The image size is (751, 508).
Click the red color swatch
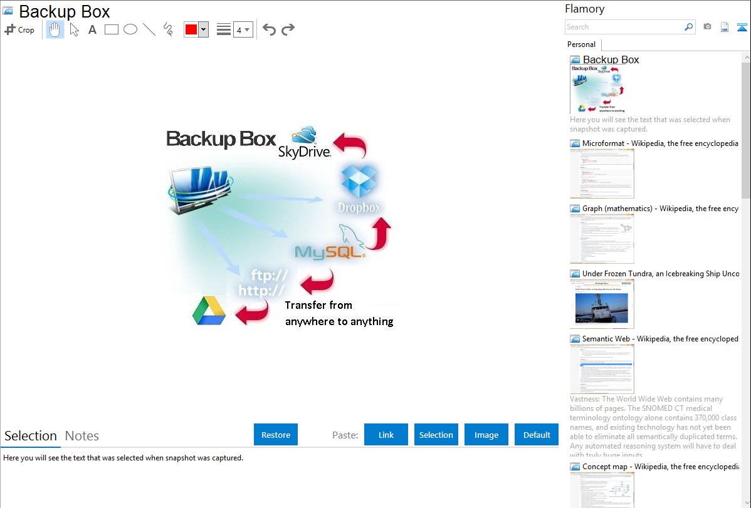191,29
